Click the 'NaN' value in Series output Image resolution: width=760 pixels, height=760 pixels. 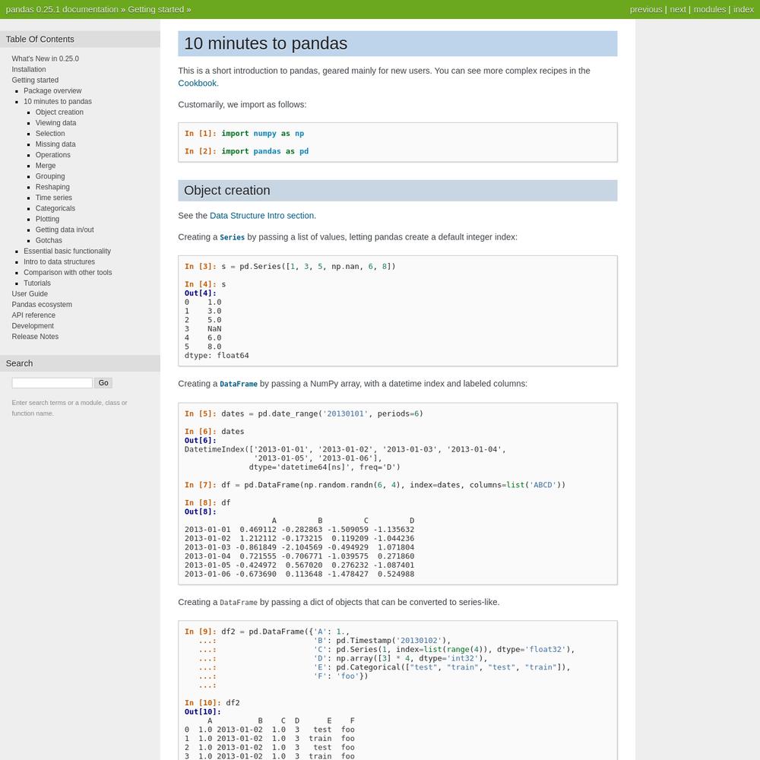[x=214, y=328]
